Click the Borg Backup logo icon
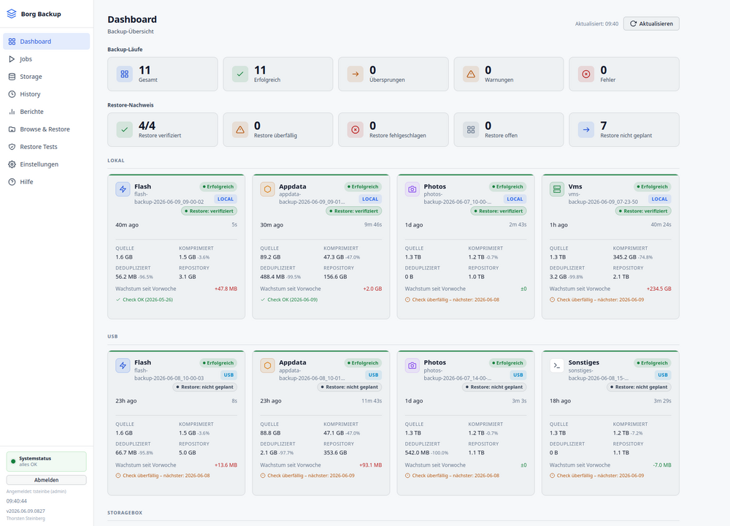Screen dimensions: 730x526 coord(12,14)
